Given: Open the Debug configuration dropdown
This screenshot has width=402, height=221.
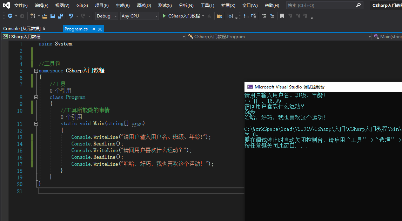Looking at the screenshot, I should [x=107, y=16].
